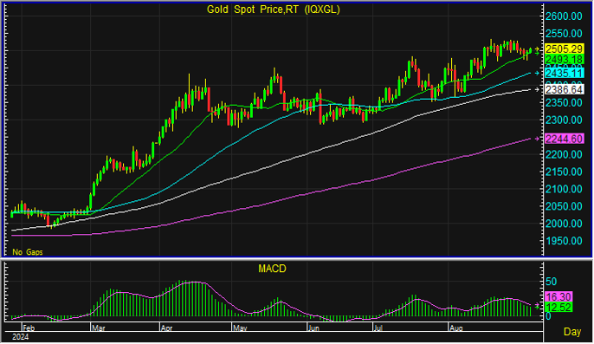Viewport: 594px width, 344px height.
Task: Click the Mar marker on the time axis
Action: pos(98,328)
